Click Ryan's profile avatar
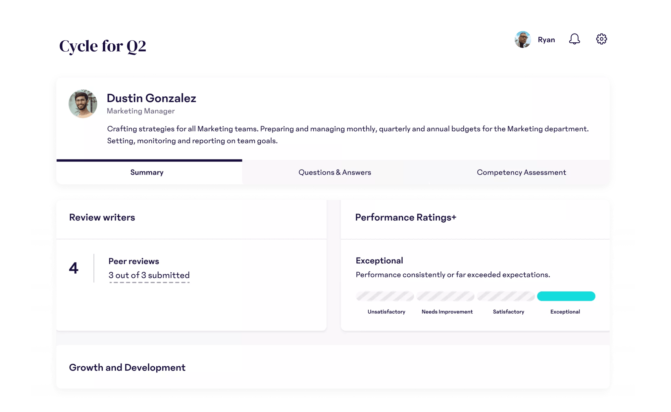 522,39
